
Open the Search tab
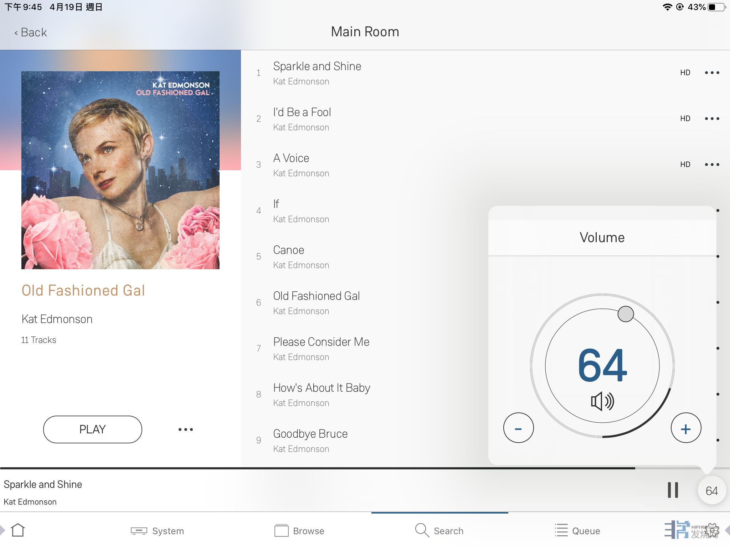(x=439, y=531)
